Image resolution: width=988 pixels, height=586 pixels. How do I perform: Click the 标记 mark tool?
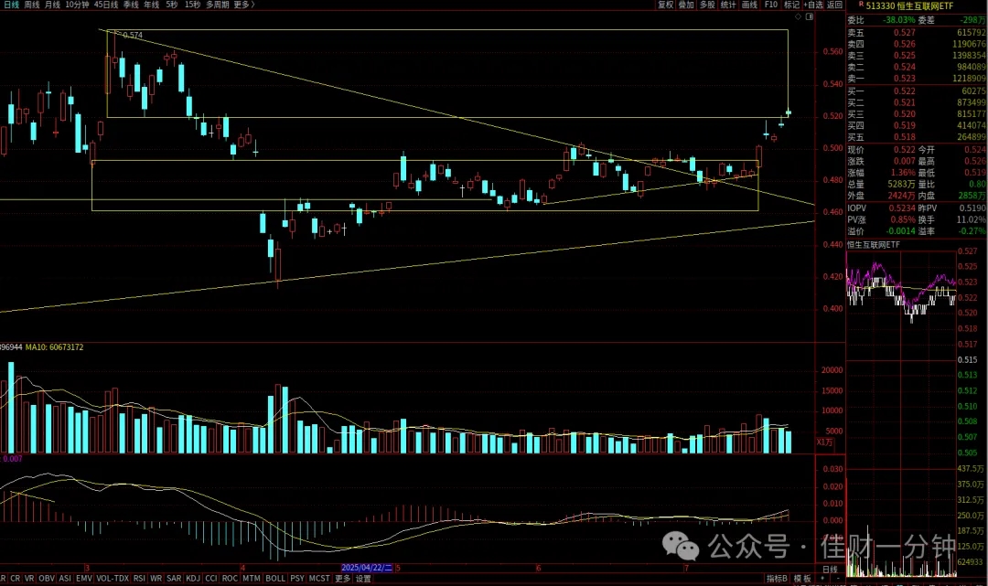[791, 5]
